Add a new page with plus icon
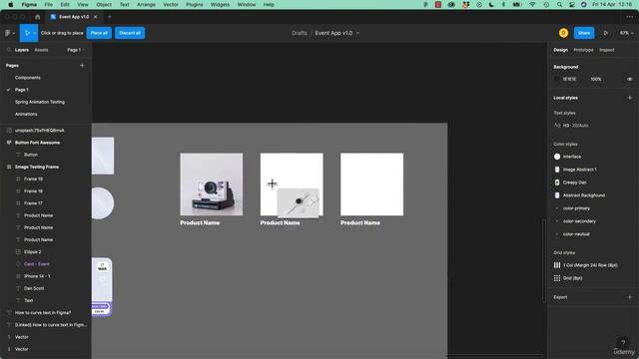This screenshot has width=639, height=359. click(x=82, y=65)
